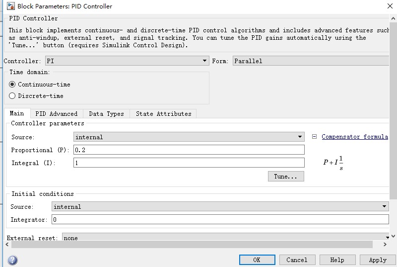Click the Integral (I) input field
Image resolution: width=397 pixels, height=267 pixels.
coord(189,163)
